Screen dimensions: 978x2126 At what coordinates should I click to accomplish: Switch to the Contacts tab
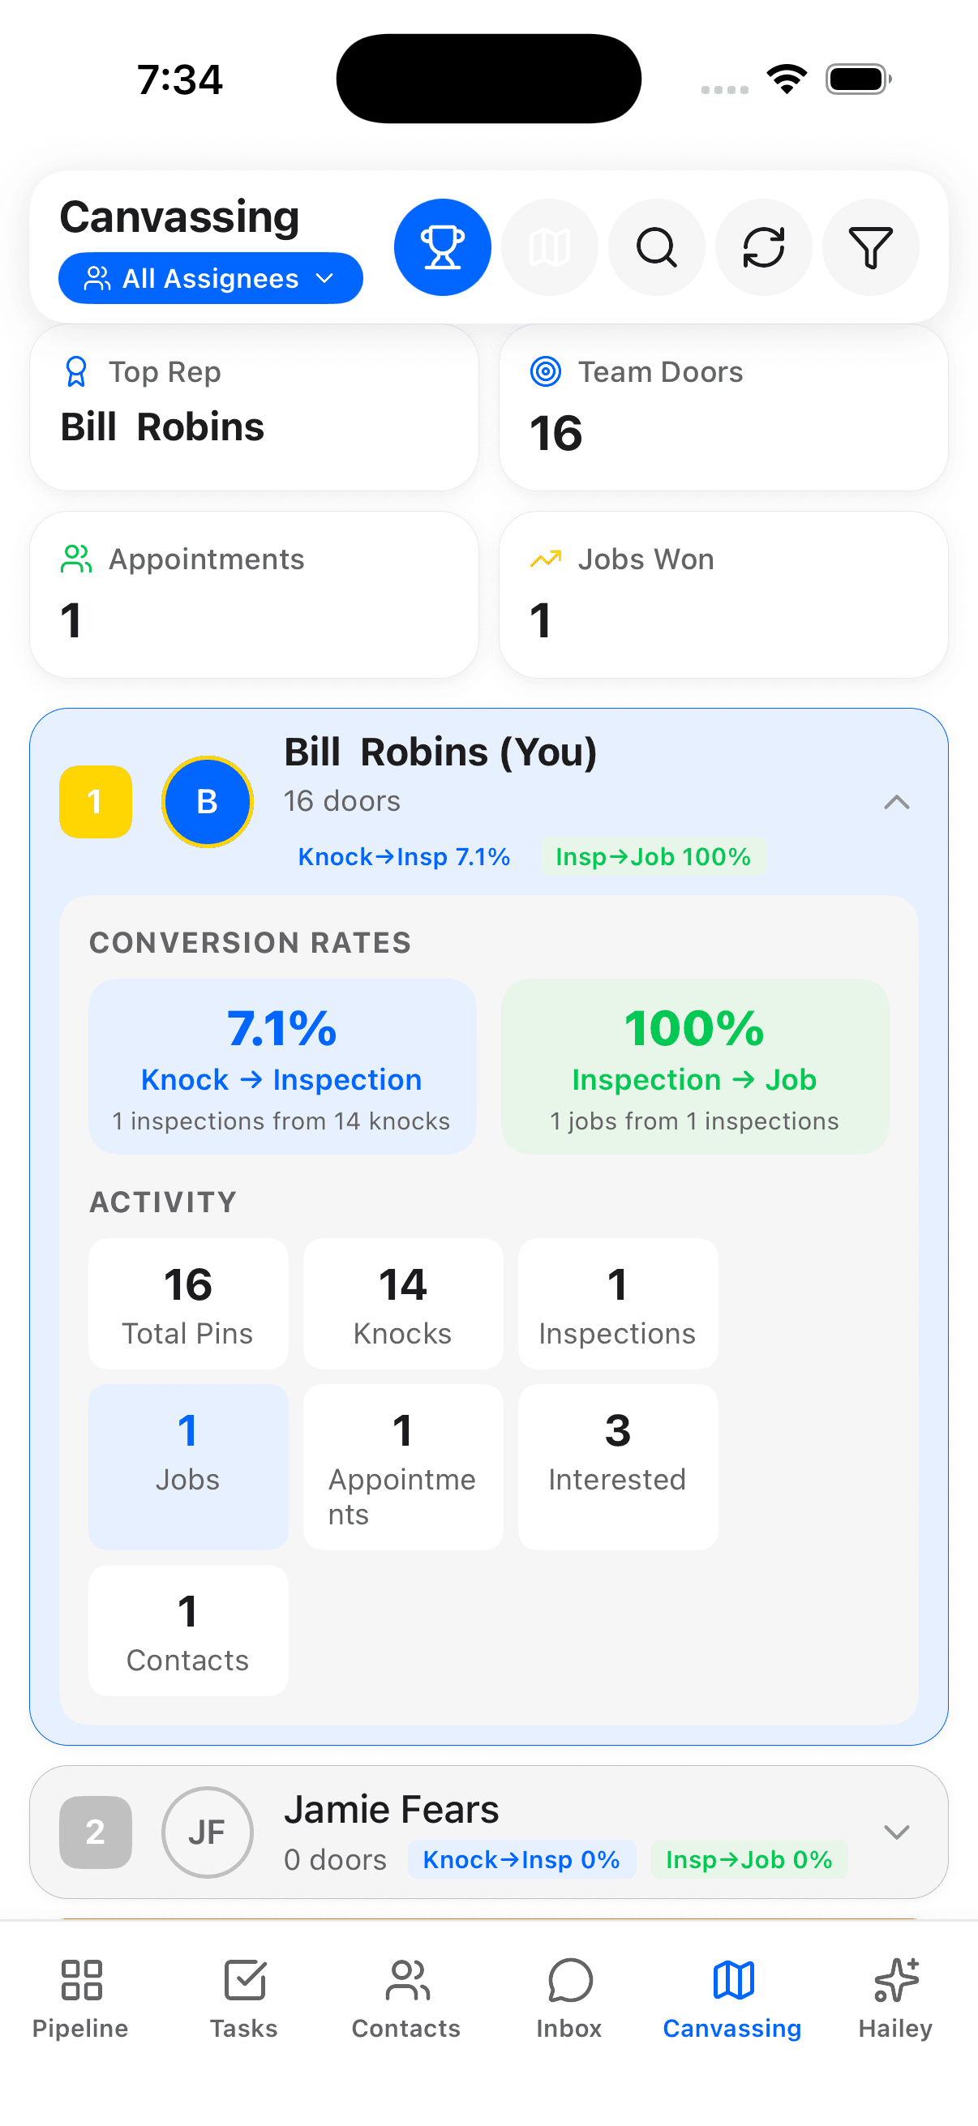pyautogui.click(x=406, y=1999)
